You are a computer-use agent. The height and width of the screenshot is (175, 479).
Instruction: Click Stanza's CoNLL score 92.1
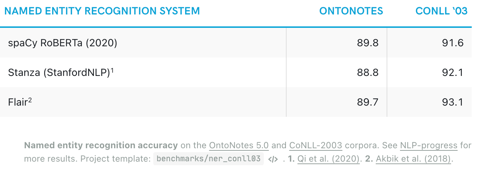coord(453,73)
